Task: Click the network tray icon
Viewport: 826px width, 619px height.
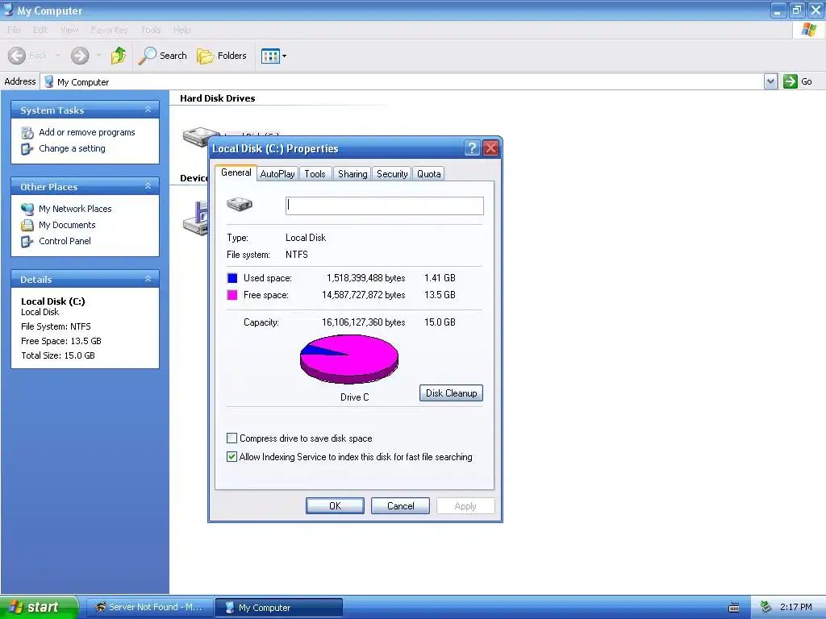Action: coord(766,608)
